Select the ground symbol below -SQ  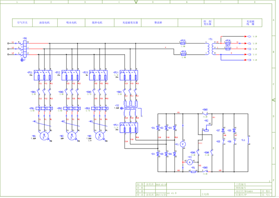point(22,60)
